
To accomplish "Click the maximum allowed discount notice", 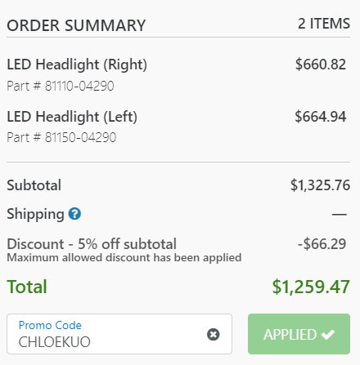I will pos(124,257).
